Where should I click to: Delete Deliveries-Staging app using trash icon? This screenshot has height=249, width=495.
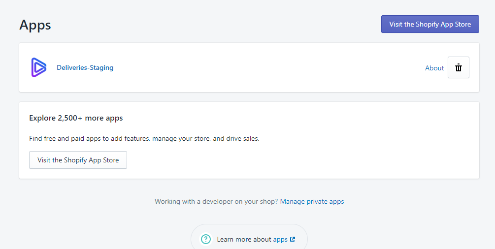459,67
